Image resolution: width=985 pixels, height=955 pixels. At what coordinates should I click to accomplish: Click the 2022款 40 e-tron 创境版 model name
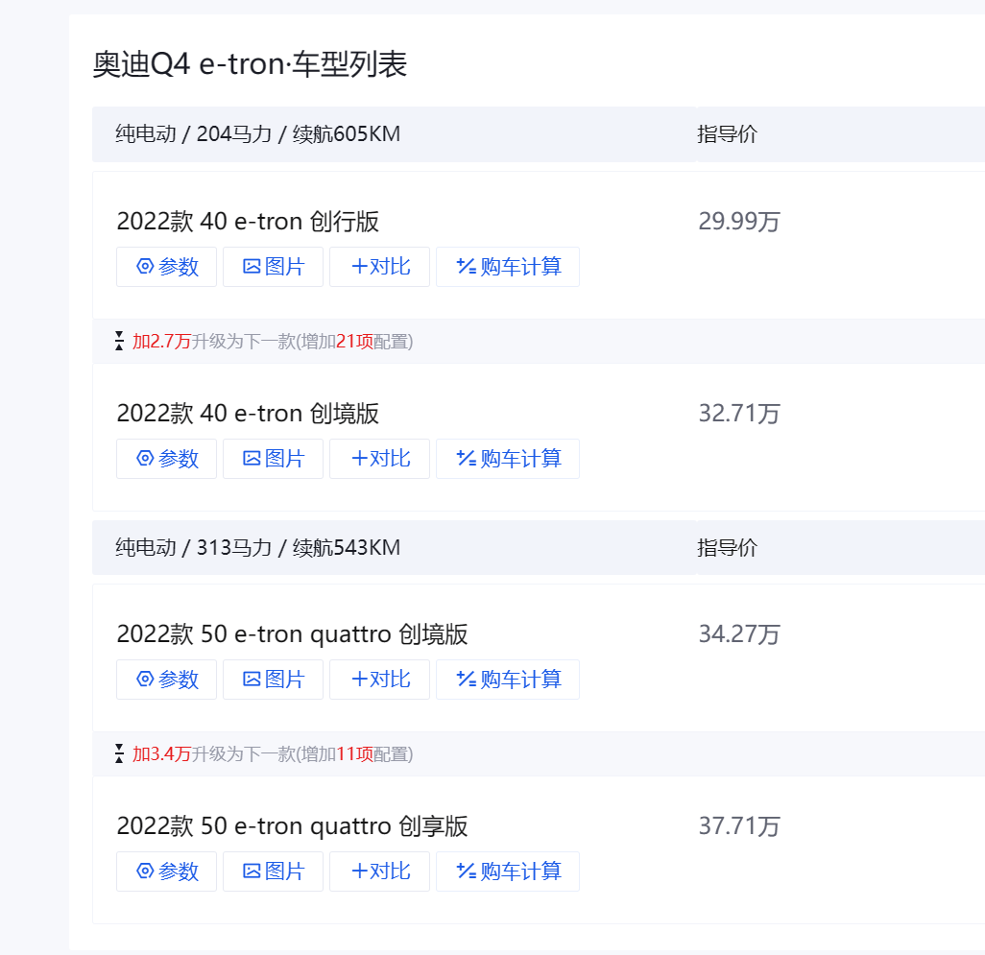point(248,414)
